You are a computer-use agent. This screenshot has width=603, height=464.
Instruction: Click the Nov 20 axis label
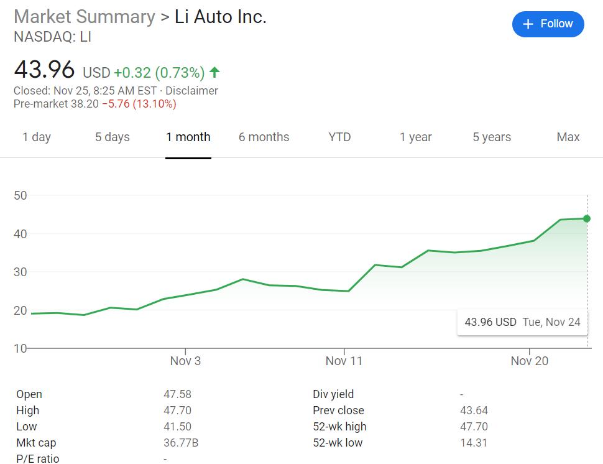pyautogui.click(x=529, y=361)
